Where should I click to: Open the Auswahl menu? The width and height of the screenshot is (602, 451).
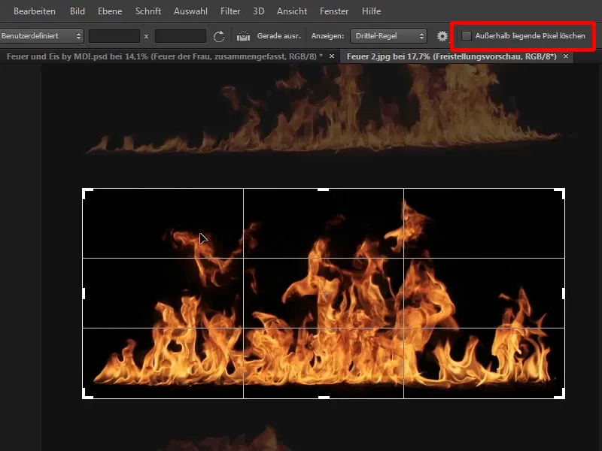coord(190,11)
